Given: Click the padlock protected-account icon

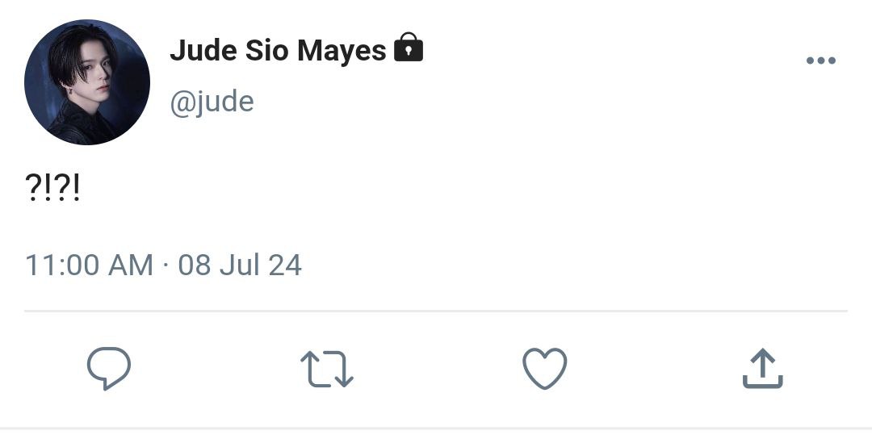Looking at the screenshot, I should pos(409,47).
